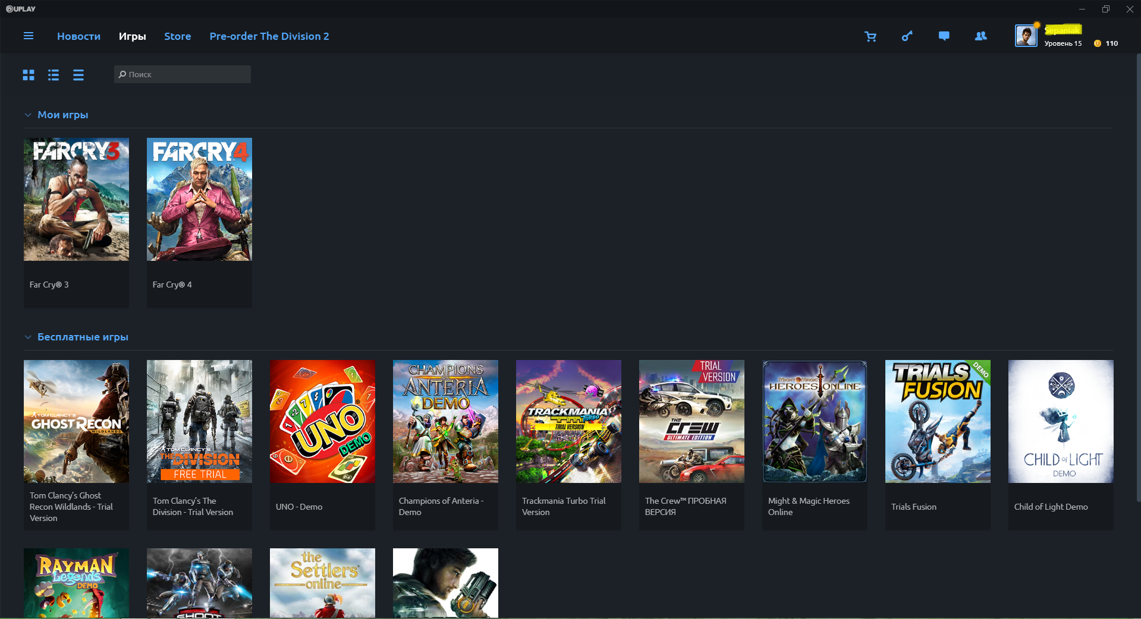1141x619 pixels.
Task: Click the user profile avatar
Action: (x=1026, y=36)
